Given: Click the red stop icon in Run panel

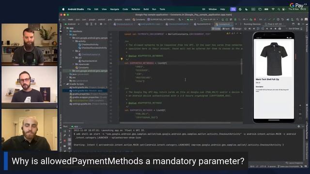Looking at the screenshot, I should pyautogui.click(x=64, y=141).
